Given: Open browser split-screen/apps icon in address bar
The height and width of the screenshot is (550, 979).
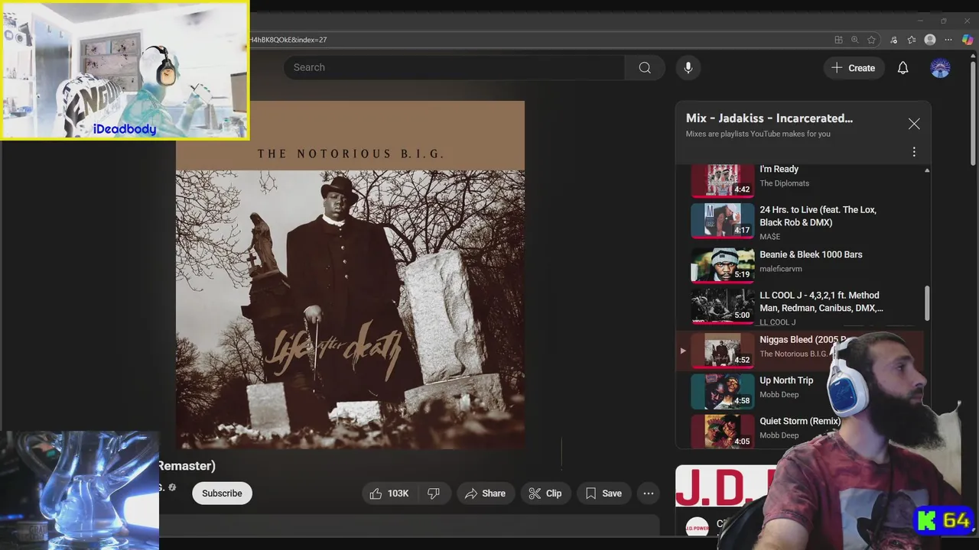Looking at the screenshot, I should tap(838, 40).
